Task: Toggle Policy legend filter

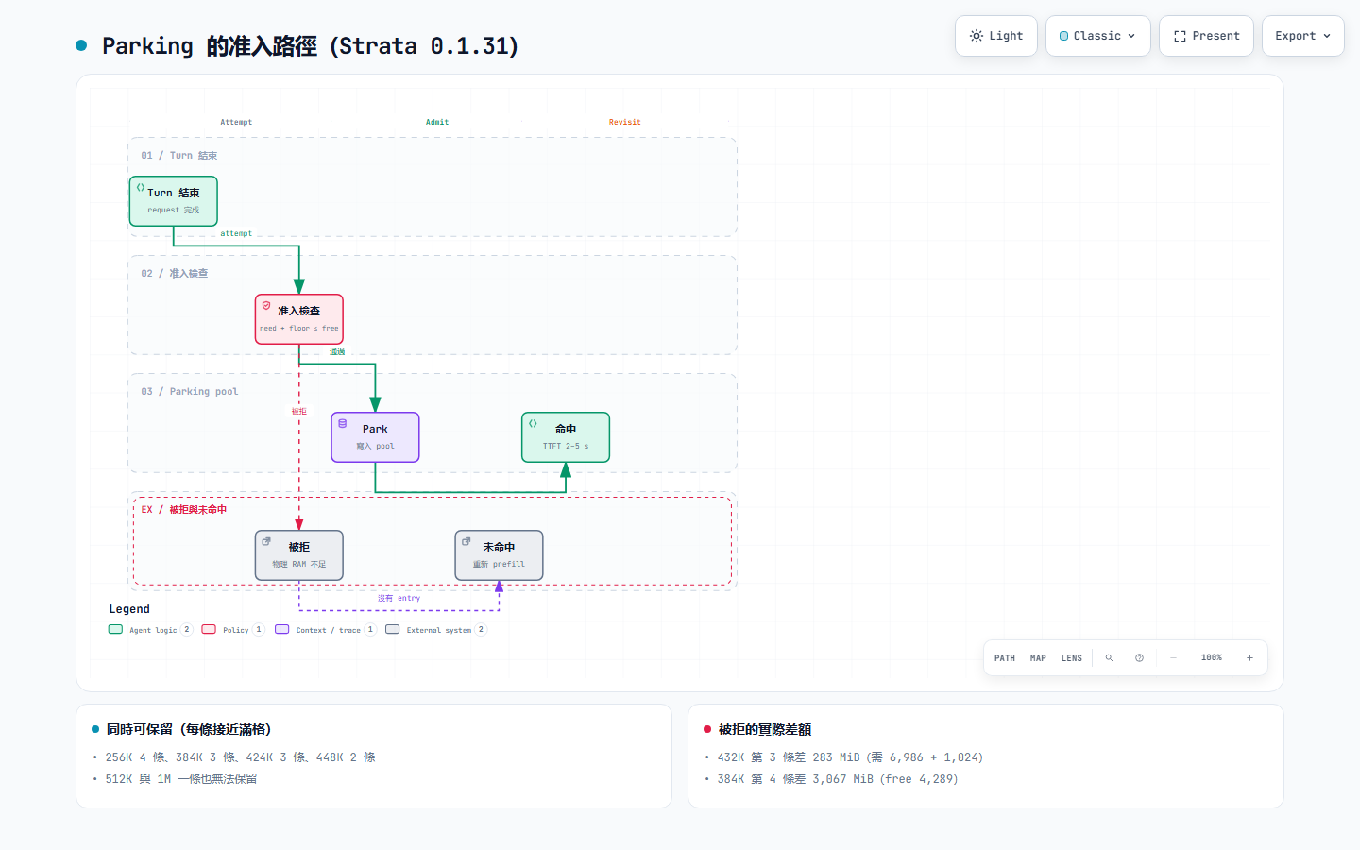Action: pyautogui.click(x=233, y=630)
